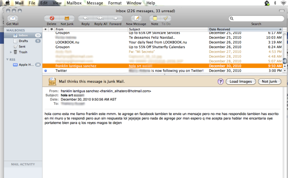This screenshot has height=178, width=288.
Task: Forward the selected email
Action: coord(115,18)
